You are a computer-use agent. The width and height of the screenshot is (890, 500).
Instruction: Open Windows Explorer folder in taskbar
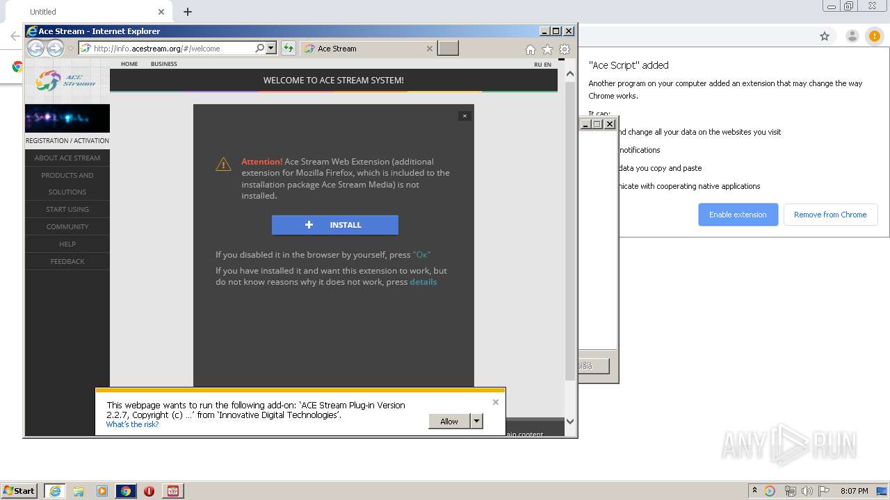tap(79, 491)
